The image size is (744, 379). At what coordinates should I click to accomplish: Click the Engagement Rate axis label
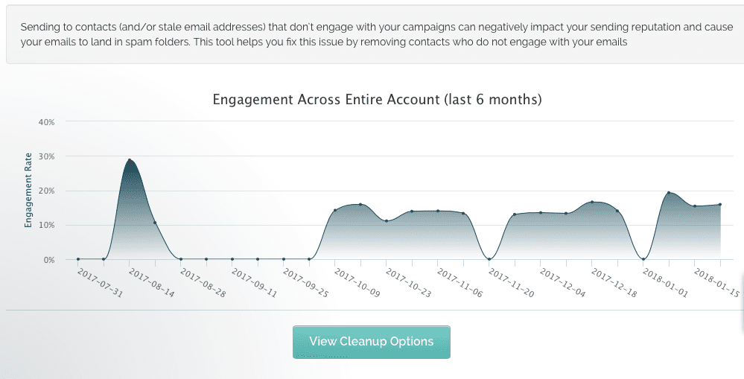click(28, 190)
